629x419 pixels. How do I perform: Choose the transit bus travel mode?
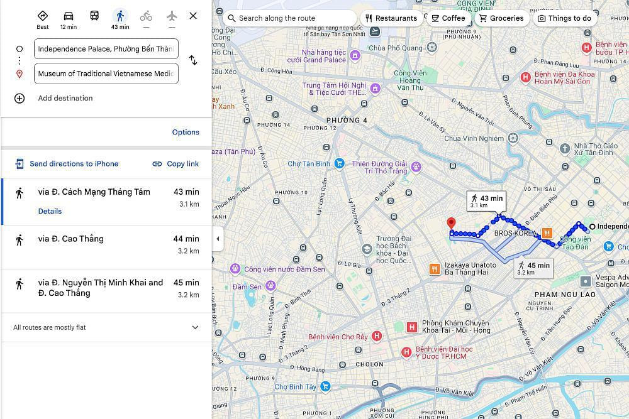pos(94,16)
